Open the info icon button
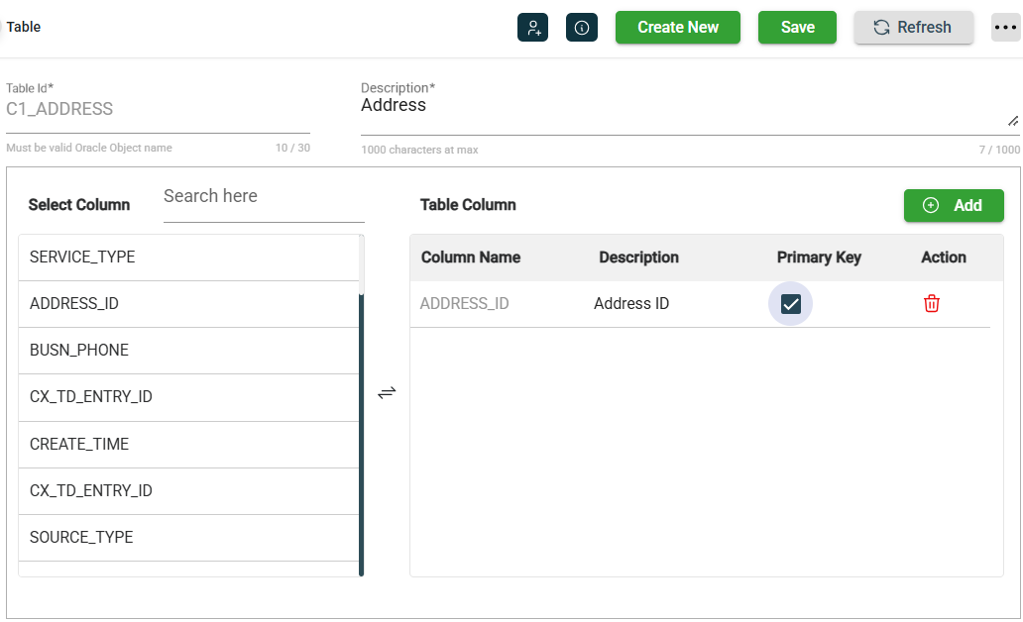The height and width of the screenshot is (622, 1023). click(582, 28)
